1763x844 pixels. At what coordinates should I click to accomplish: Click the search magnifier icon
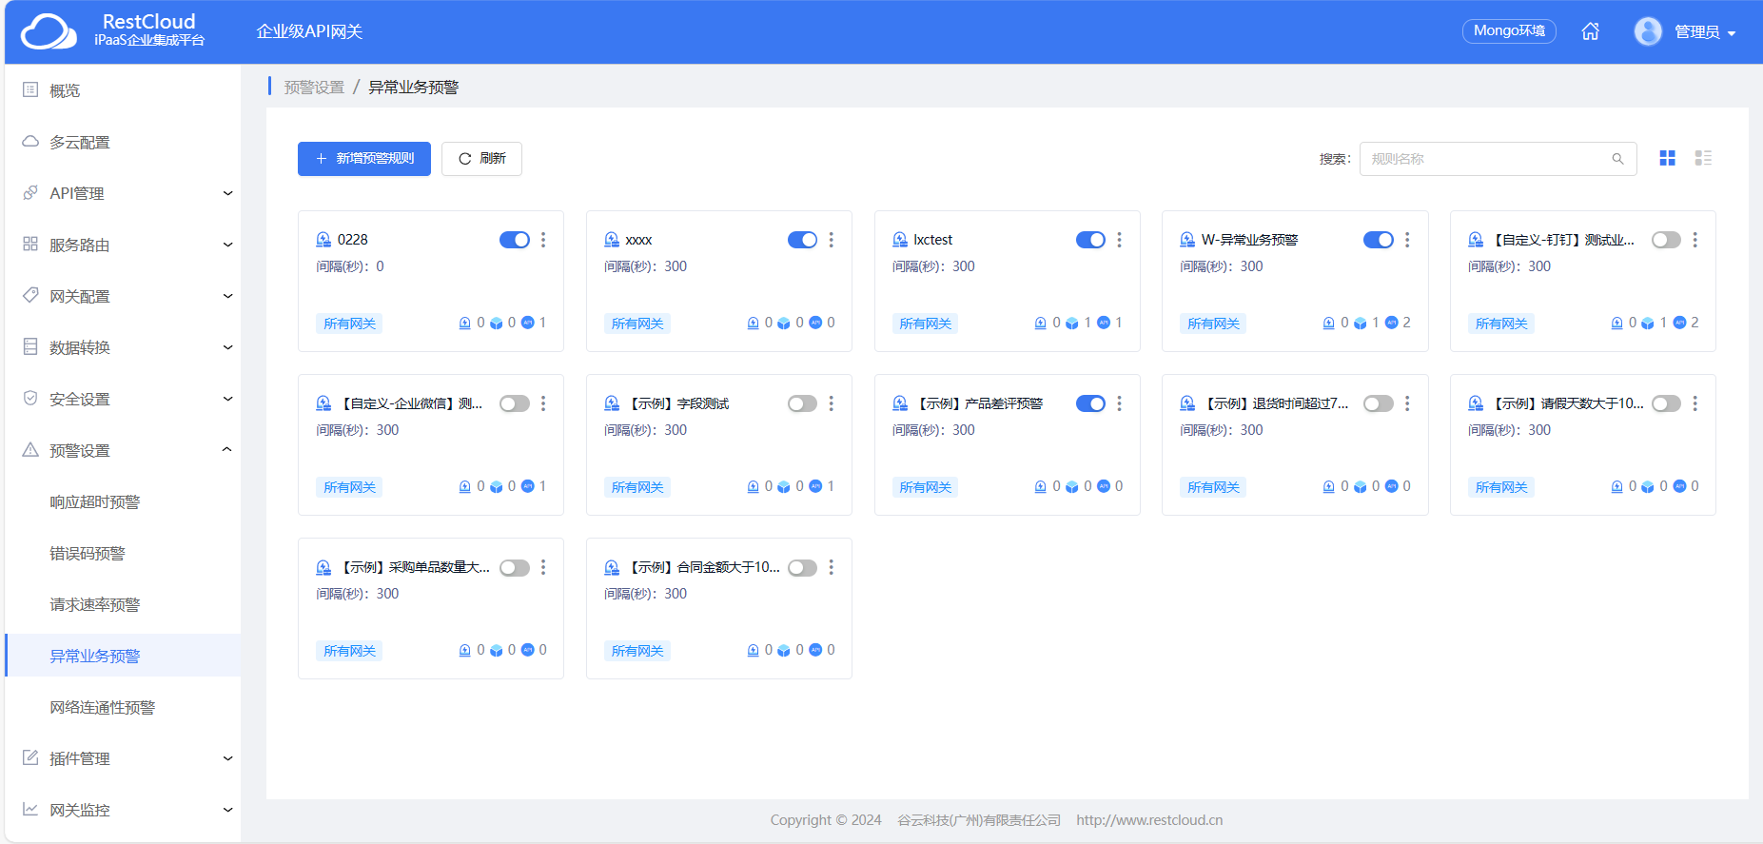pyautogui.click(x=1617, y=159)
